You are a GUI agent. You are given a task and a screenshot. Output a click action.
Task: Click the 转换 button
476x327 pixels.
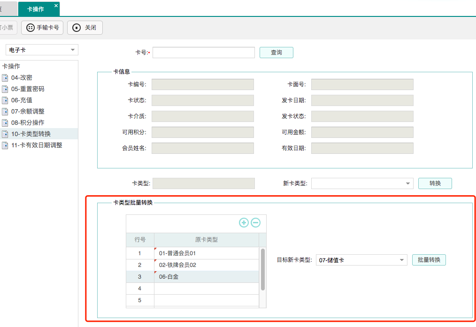(435, 183)
